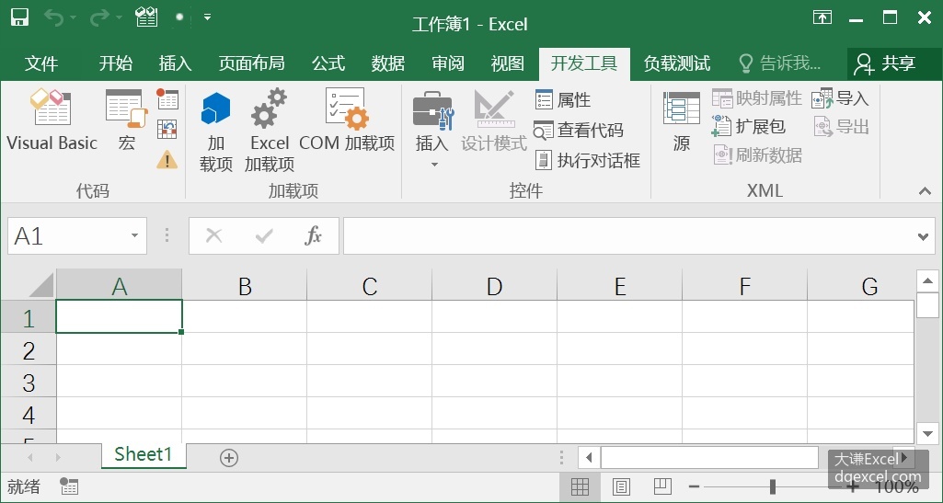Screen dimensions: 943x503
Task: Select the 负载测试 tab
Action: click(676, 63)
